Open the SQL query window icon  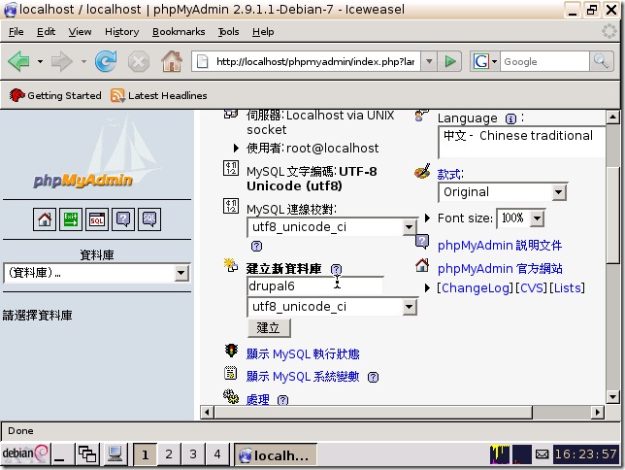click(97, 219)
